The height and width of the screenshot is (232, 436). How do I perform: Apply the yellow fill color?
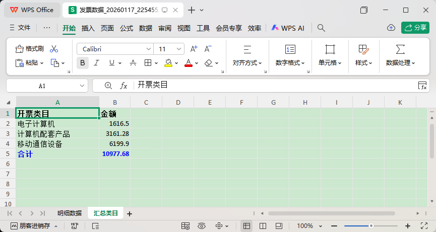168,63
